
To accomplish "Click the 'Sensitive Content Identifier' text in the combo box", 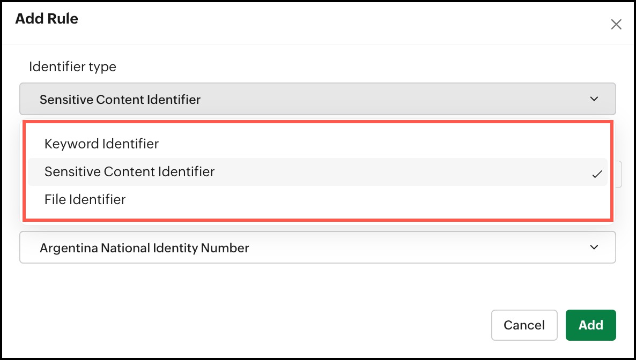I will click(120, 99).
